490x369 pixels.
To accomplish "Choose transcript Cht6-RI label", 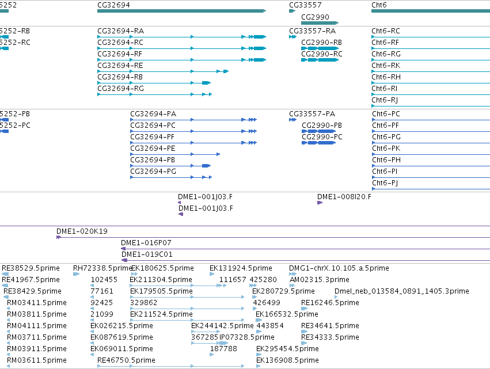I will (x=385, y=89).
